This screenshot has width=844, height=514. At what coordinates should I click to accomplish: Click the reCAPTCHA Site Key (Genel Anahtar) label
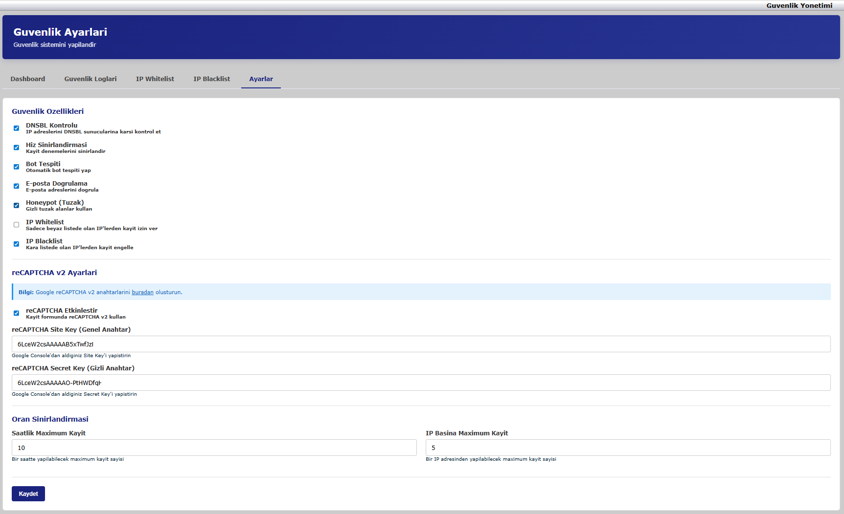(71, 330)
